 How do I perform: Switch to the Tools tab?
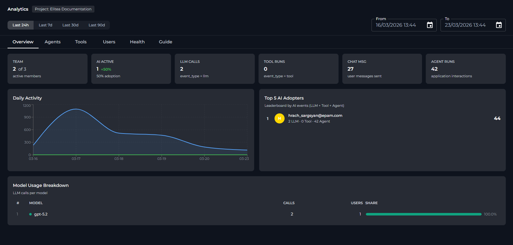click(x=81, y=42)
